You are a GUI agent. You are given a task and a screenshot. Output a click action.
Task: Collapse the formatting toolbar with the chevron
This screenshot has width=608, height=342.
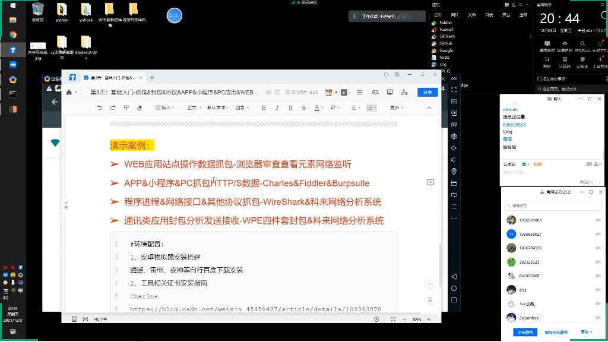(429, 108)
